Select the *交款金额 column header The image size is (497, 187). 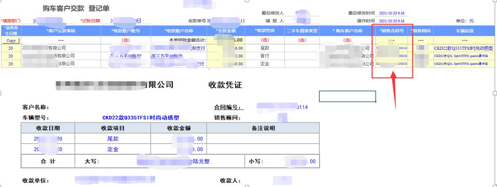(x=225, y=31)
